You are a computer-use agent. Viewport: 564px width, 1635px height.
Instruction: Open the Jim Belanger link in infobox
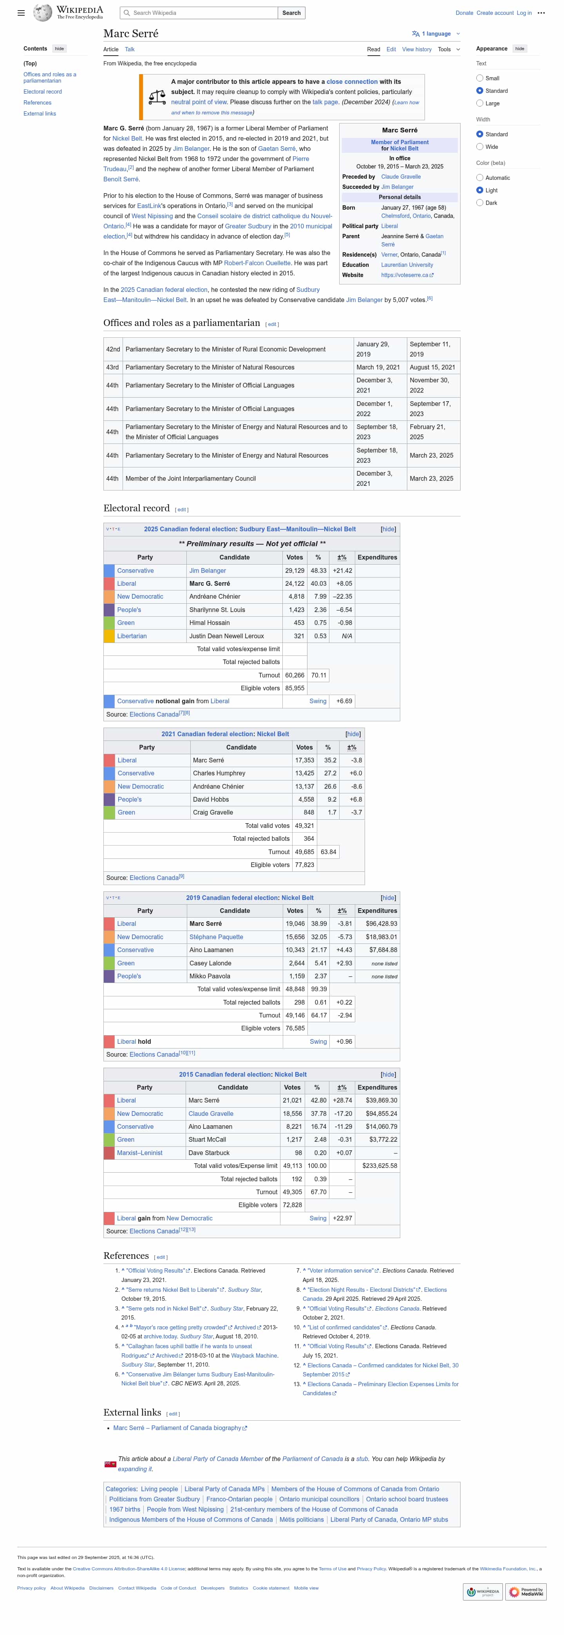pos(397,187)
